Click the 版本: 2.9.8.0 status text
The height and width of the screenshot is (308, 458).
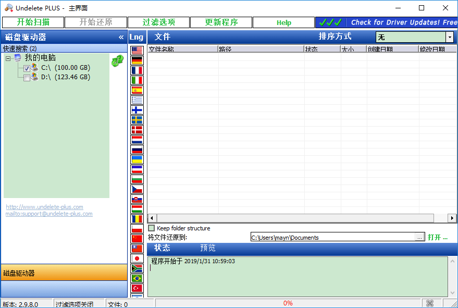(x=20, y=304)
